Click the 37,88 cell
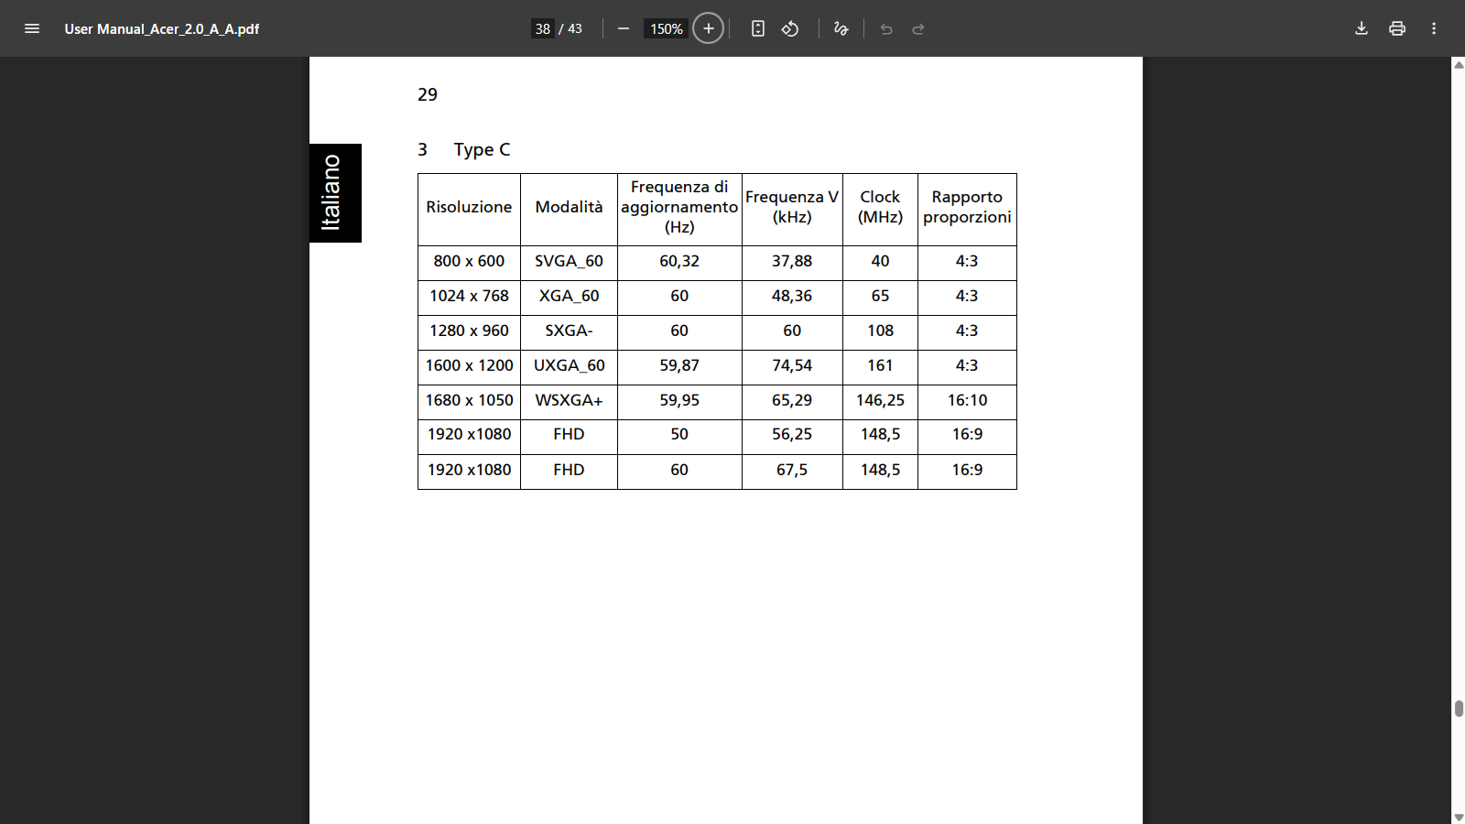The height and width of the screenshot is (824, 1465). (792, 261)
